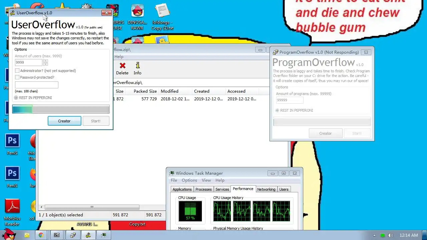Open Chrome from the taskbar

pos(41,235)
